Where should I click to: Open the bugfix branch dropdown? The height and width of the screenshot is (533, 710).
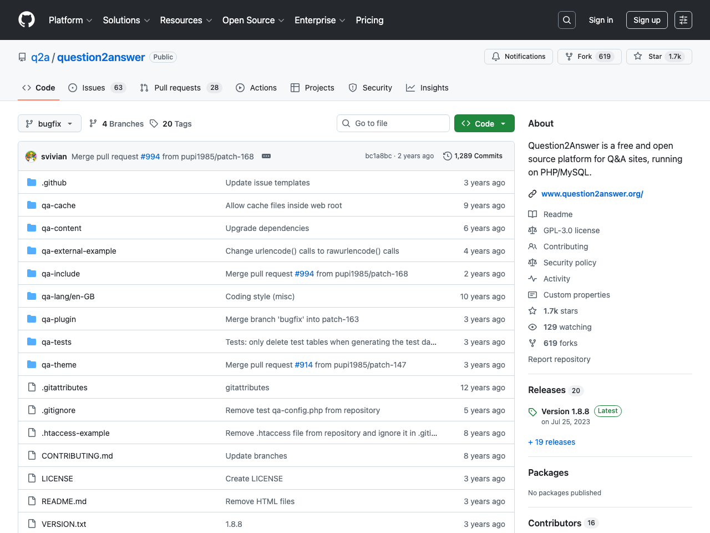coord(49,123)
